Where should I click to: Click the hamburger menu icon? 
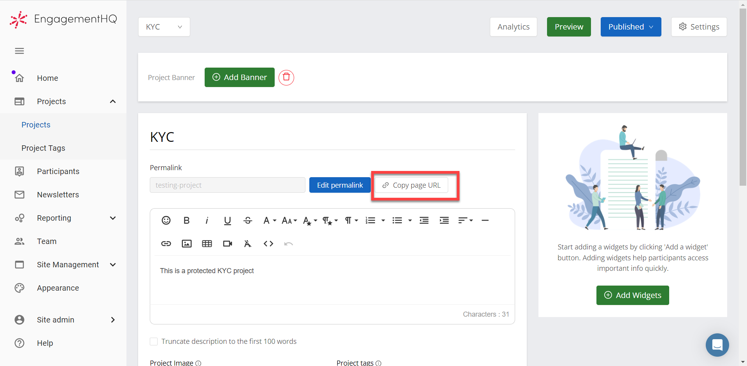pos(19,51)
